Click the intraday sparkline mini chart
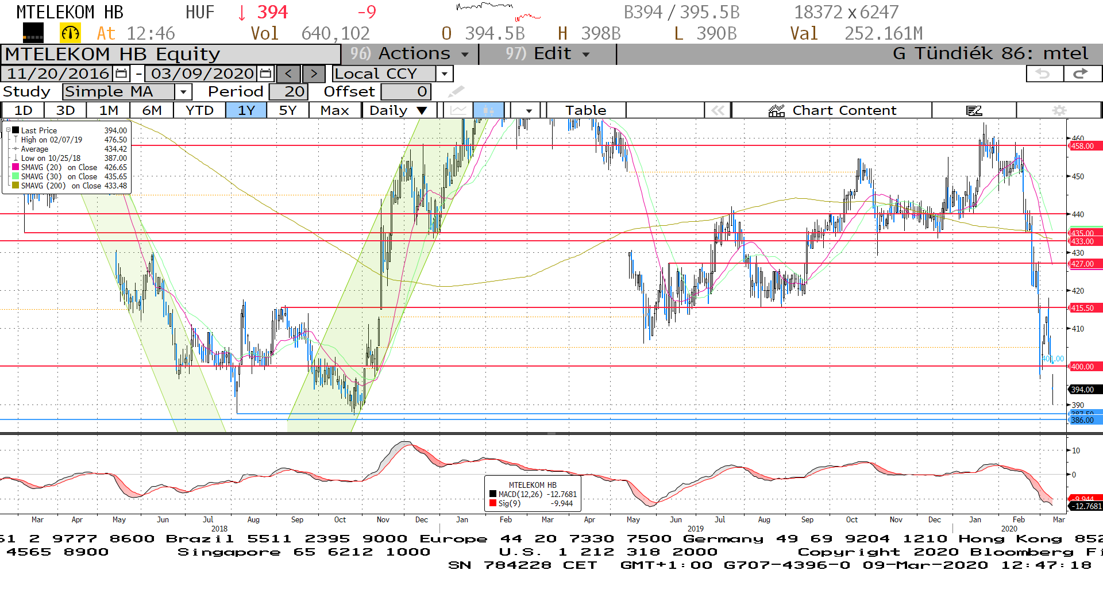This screenshot has height=597, width=1103. pos(497,11)
